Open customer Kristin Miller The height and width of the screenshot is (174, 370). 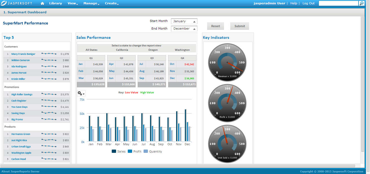coord(18,79)
